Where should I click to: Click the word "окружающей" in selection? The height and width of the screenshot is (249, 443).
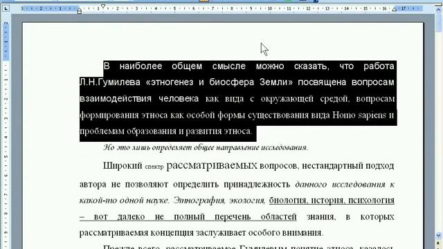287,98
